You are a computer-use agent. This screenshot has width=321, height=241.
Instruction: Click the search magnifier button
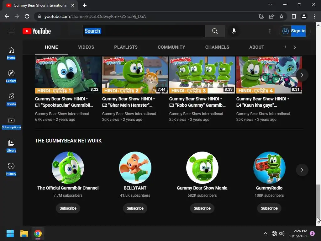point(215,31)
